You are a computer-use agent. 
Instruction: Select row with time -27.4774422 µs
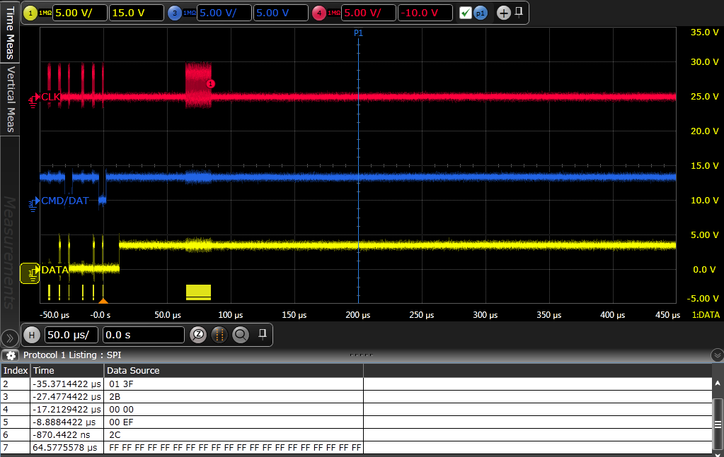pos(357,397)
